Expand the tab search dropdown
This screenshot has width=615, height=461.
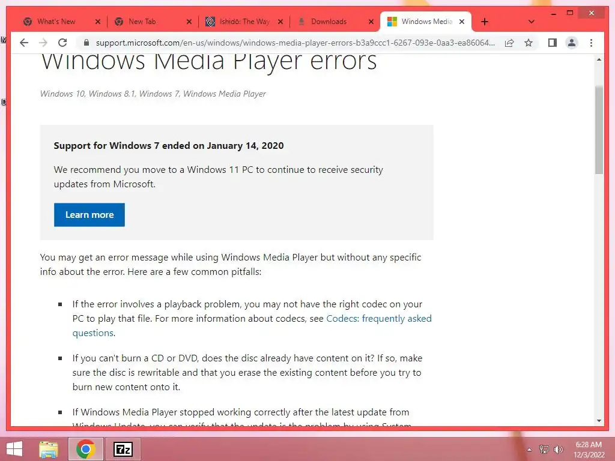pos(531,22)
